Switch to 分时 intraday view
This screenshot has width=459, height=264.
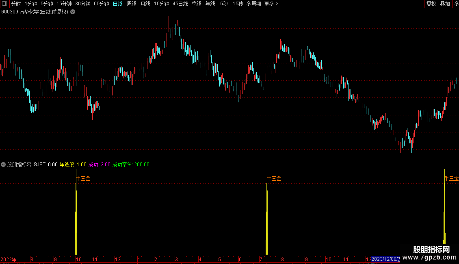(16, 4)
